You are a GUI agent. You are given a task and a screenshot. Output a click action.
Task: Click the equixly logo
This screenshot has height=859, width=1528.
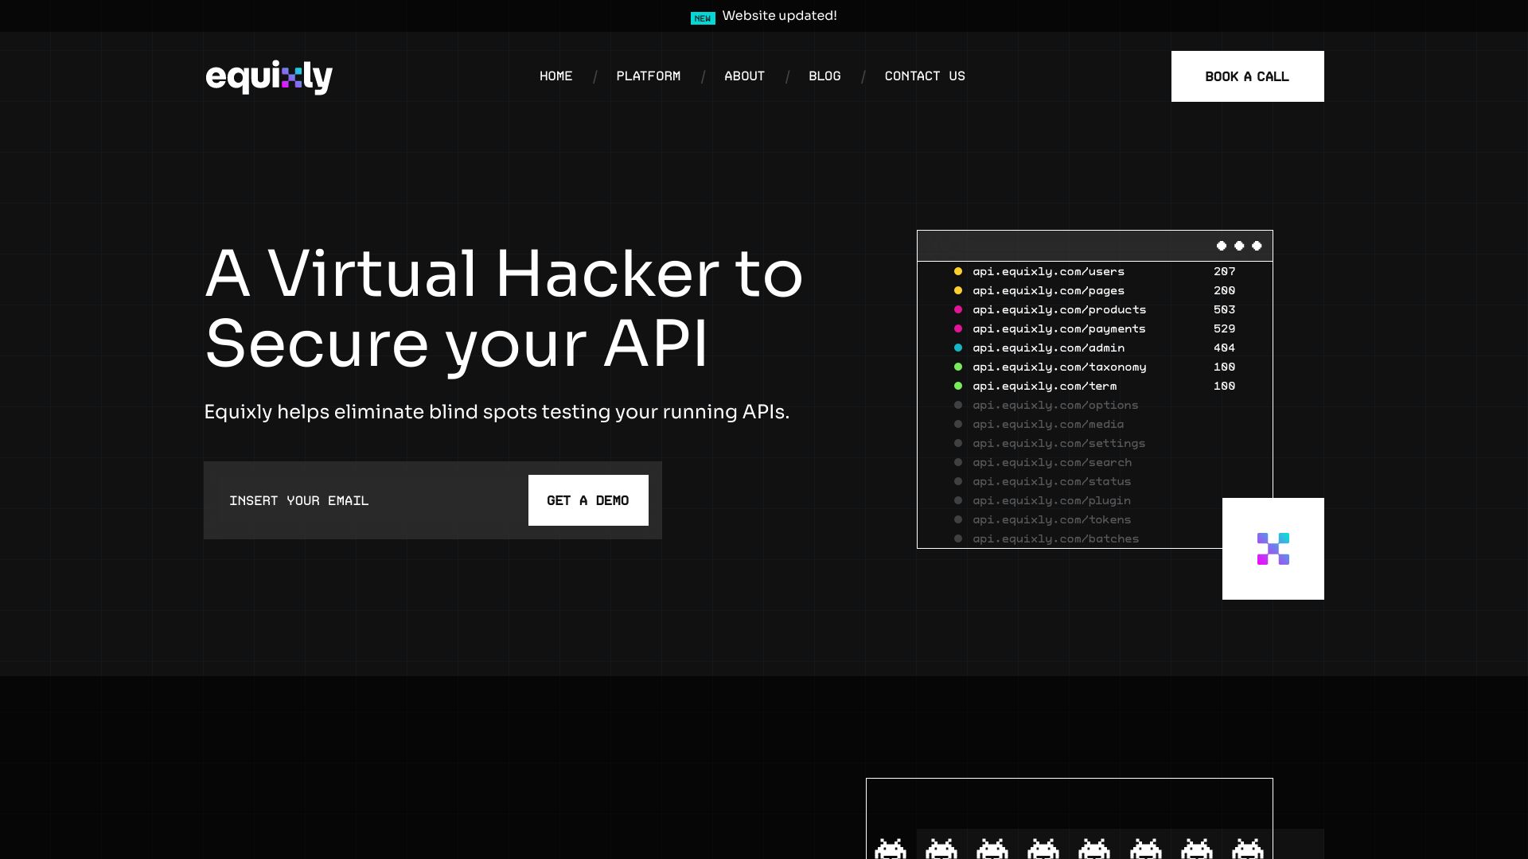[x=269, y=77]
